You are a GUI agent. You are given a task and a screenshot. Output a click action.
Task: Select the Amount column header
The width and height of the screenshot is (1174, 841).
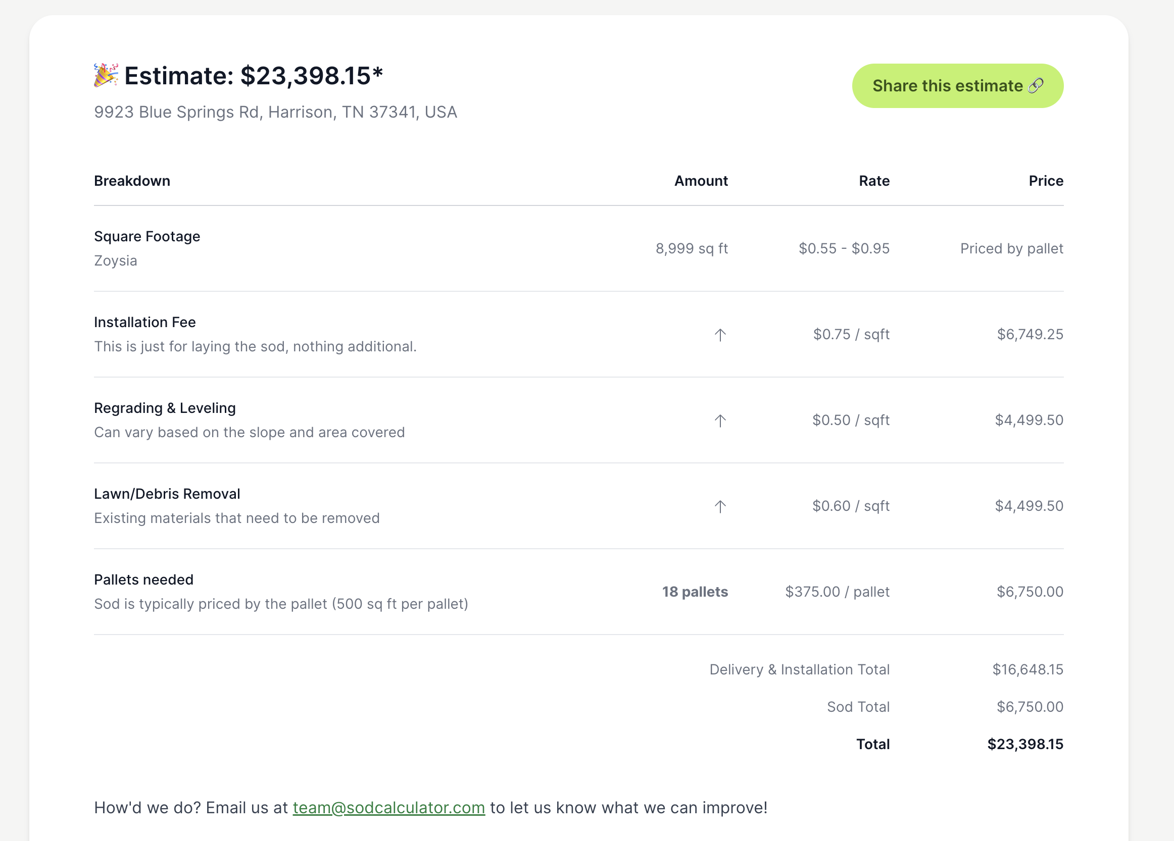pos(701,181)
